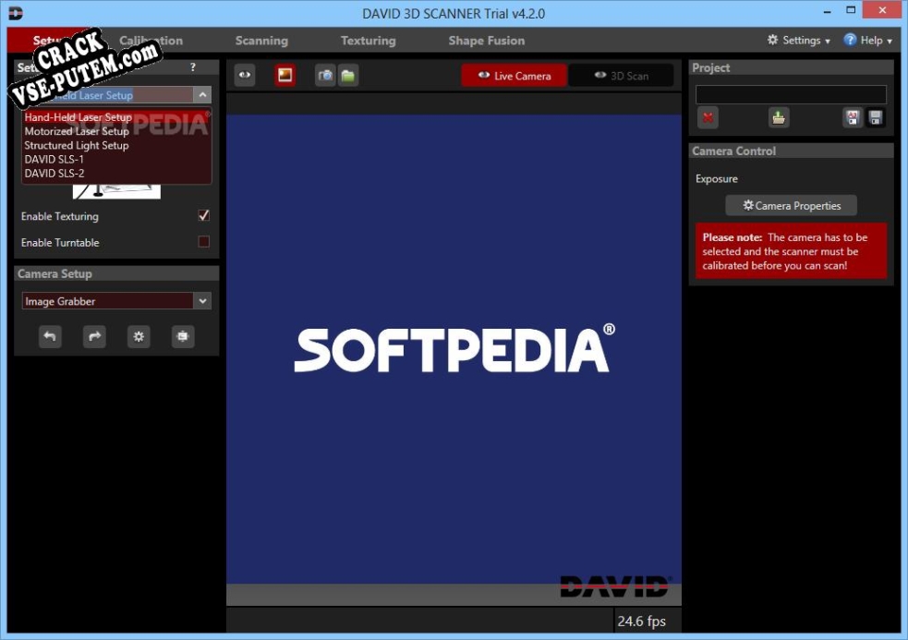Click the import icon in the Project panel
Viewport: 908px width, 640px height.
[779, 117]
